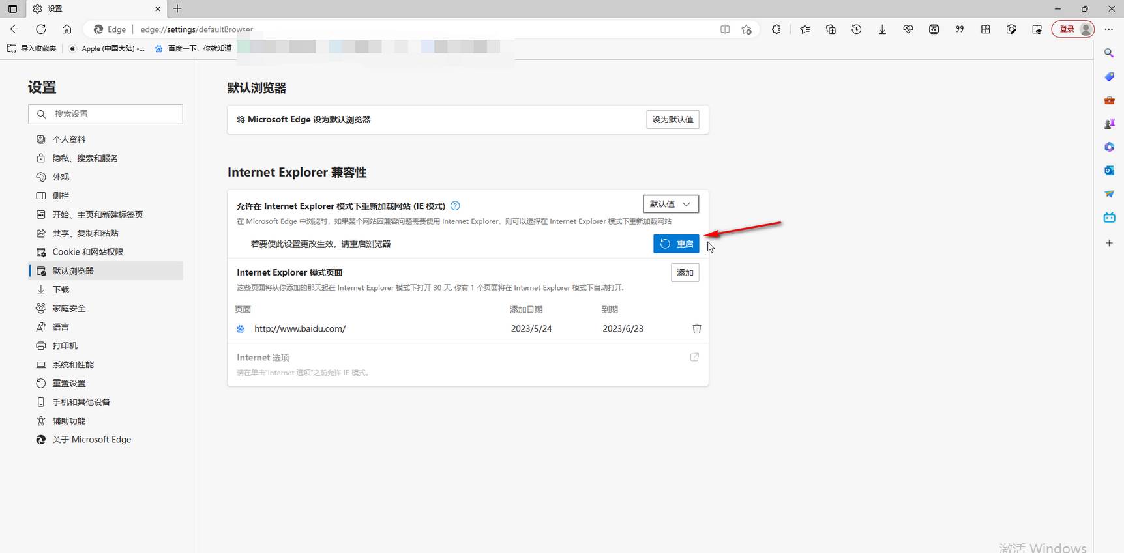Click the 搜索设置 search field
The width and height of the screenshot is (1124, 553).
click(106, 114)
